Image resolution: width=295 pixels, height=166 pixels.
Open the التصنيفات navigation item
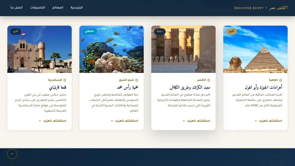[37, 8]
